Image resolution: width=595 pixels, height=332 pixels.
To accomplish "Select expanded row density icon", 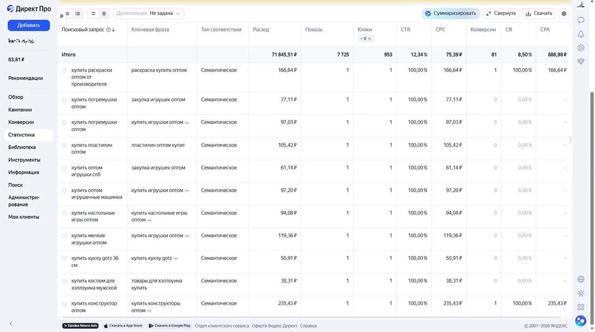I will (x=104, y=13).
